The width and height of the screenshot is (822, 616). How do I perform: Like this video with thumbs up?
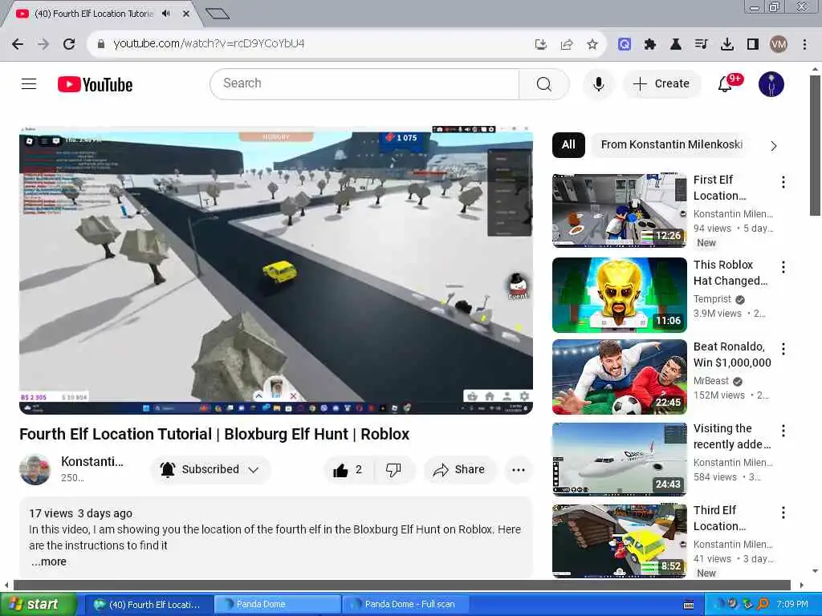click(348, 470)
